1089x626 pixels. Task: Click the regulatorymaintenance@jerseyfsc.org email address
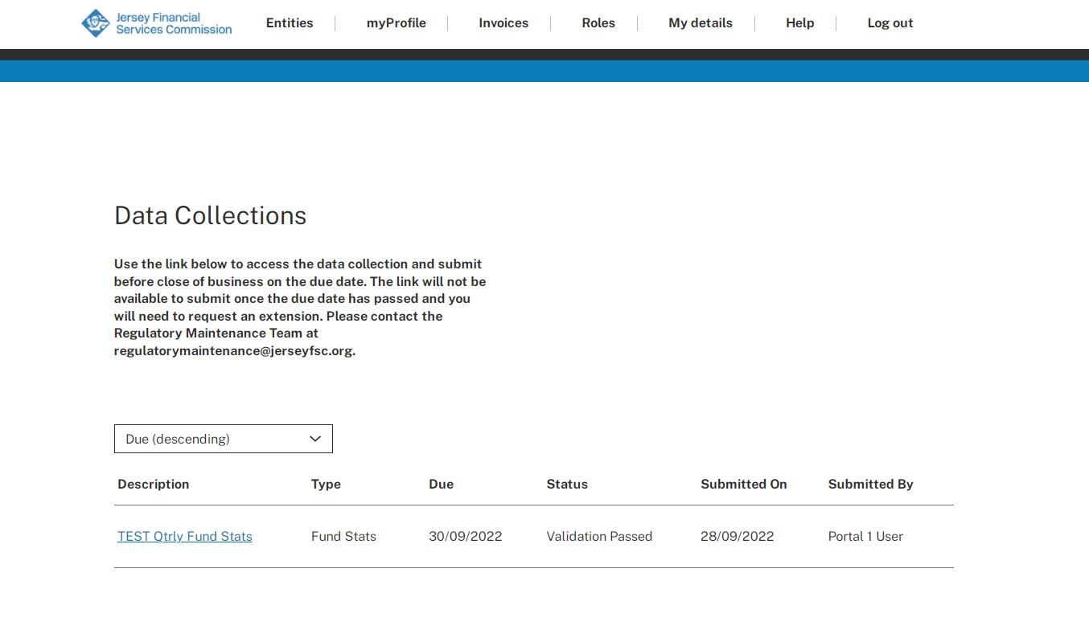point(233,351)
